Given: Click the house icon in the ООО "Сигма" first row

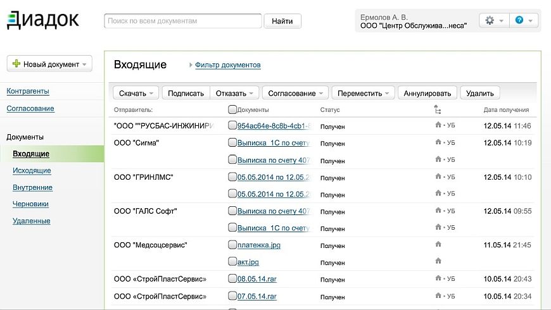Looking at the screenshot, I should tap(438, 142).
